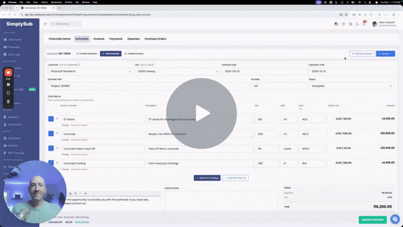Viewport: 403px width, 227px height.
Task: Click the Preview Estimate button
Action: (87, 54)
